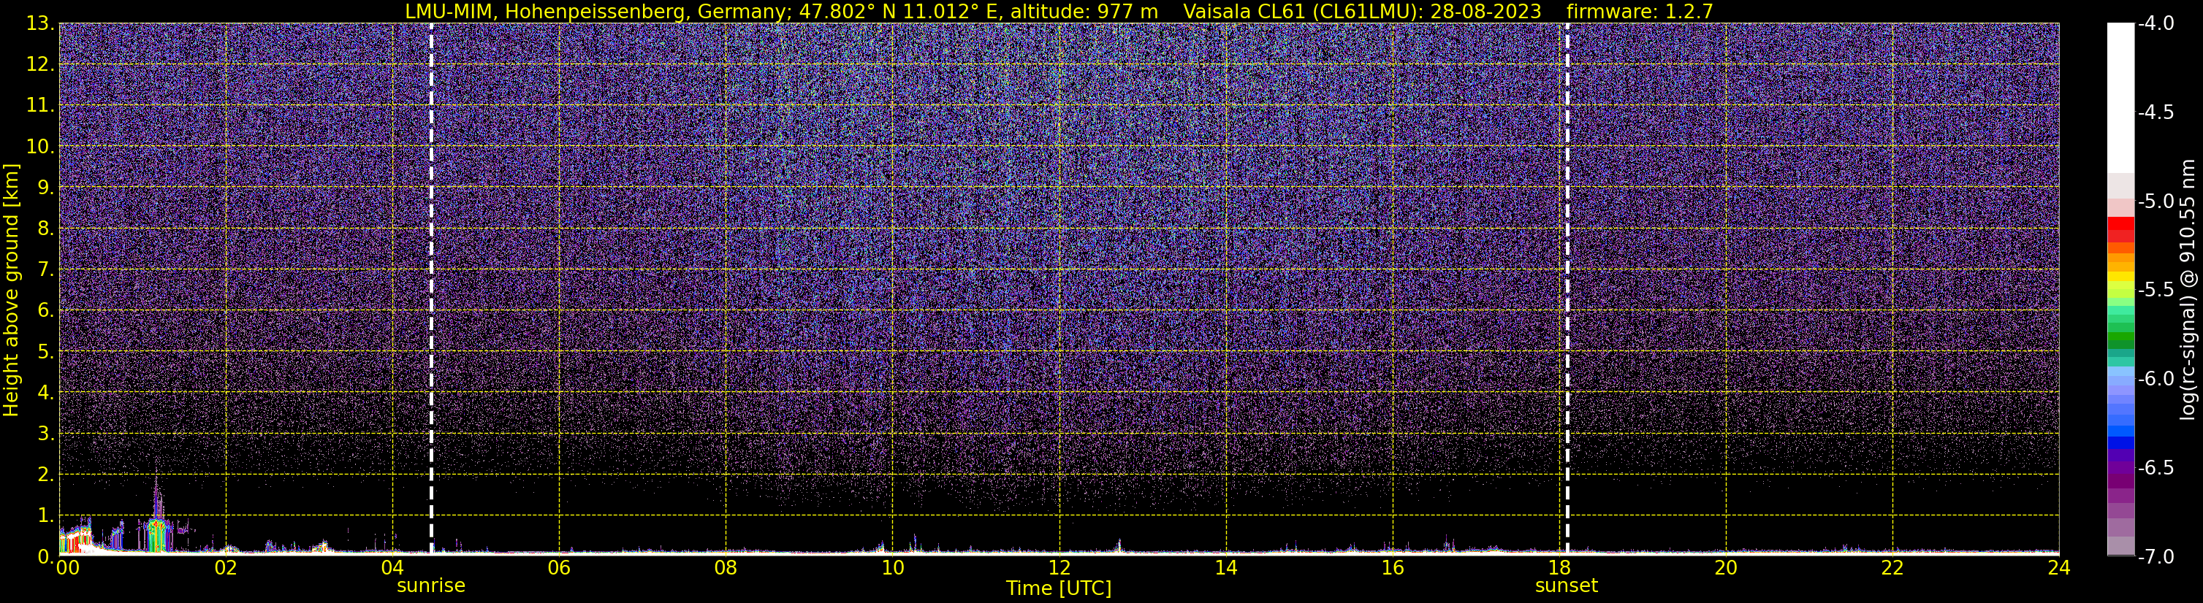Click the yellow band of the colorbar

coord(2121,276)
